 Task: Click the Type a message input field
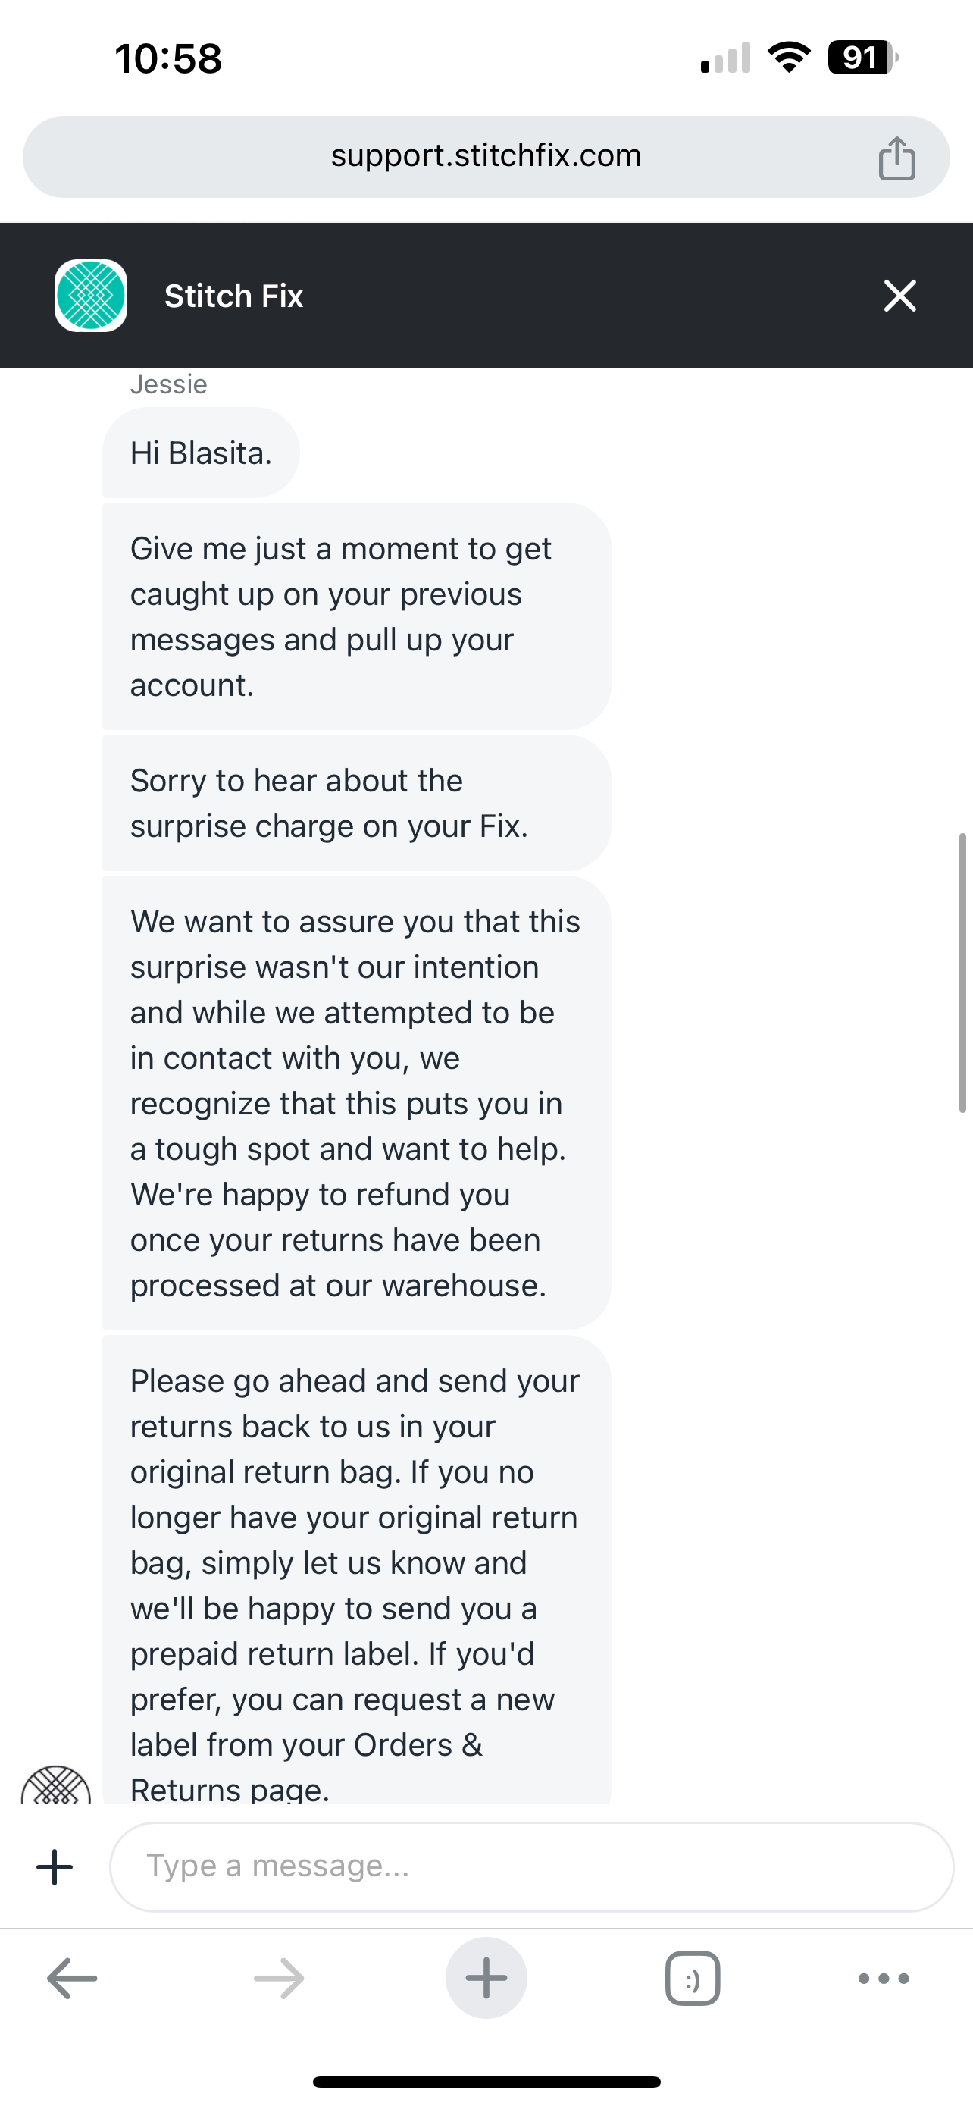click(531, 1866)
